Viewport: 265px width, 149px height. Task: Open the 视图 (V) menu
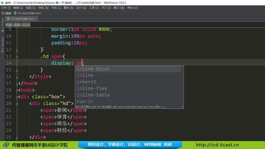point(31,8)
